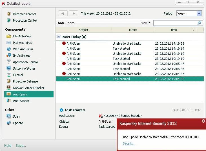206x151 pixels.
Task: Select highlighted Task started row 19:04:32
Action: 130,79
